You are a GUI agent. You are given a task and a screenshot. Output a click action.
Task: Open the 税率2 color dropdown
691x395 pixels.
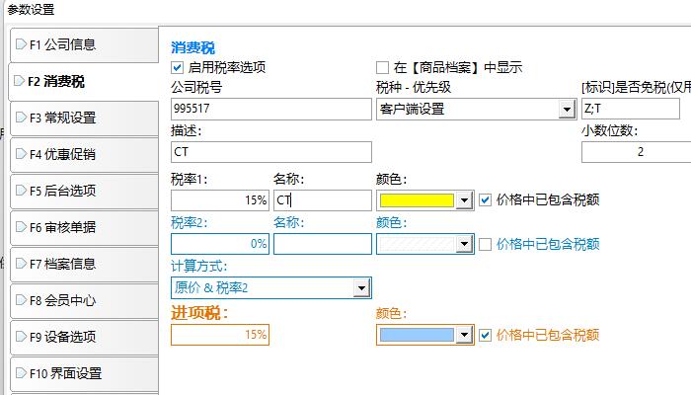coord(424,244)
